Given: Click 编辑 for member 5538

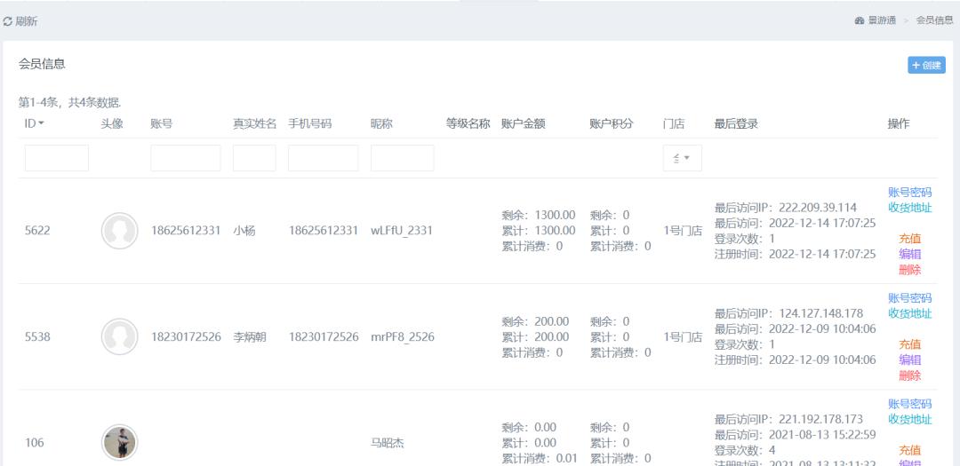Looking at the screenshot, I should pyautogui.click(x=910, y=359).
